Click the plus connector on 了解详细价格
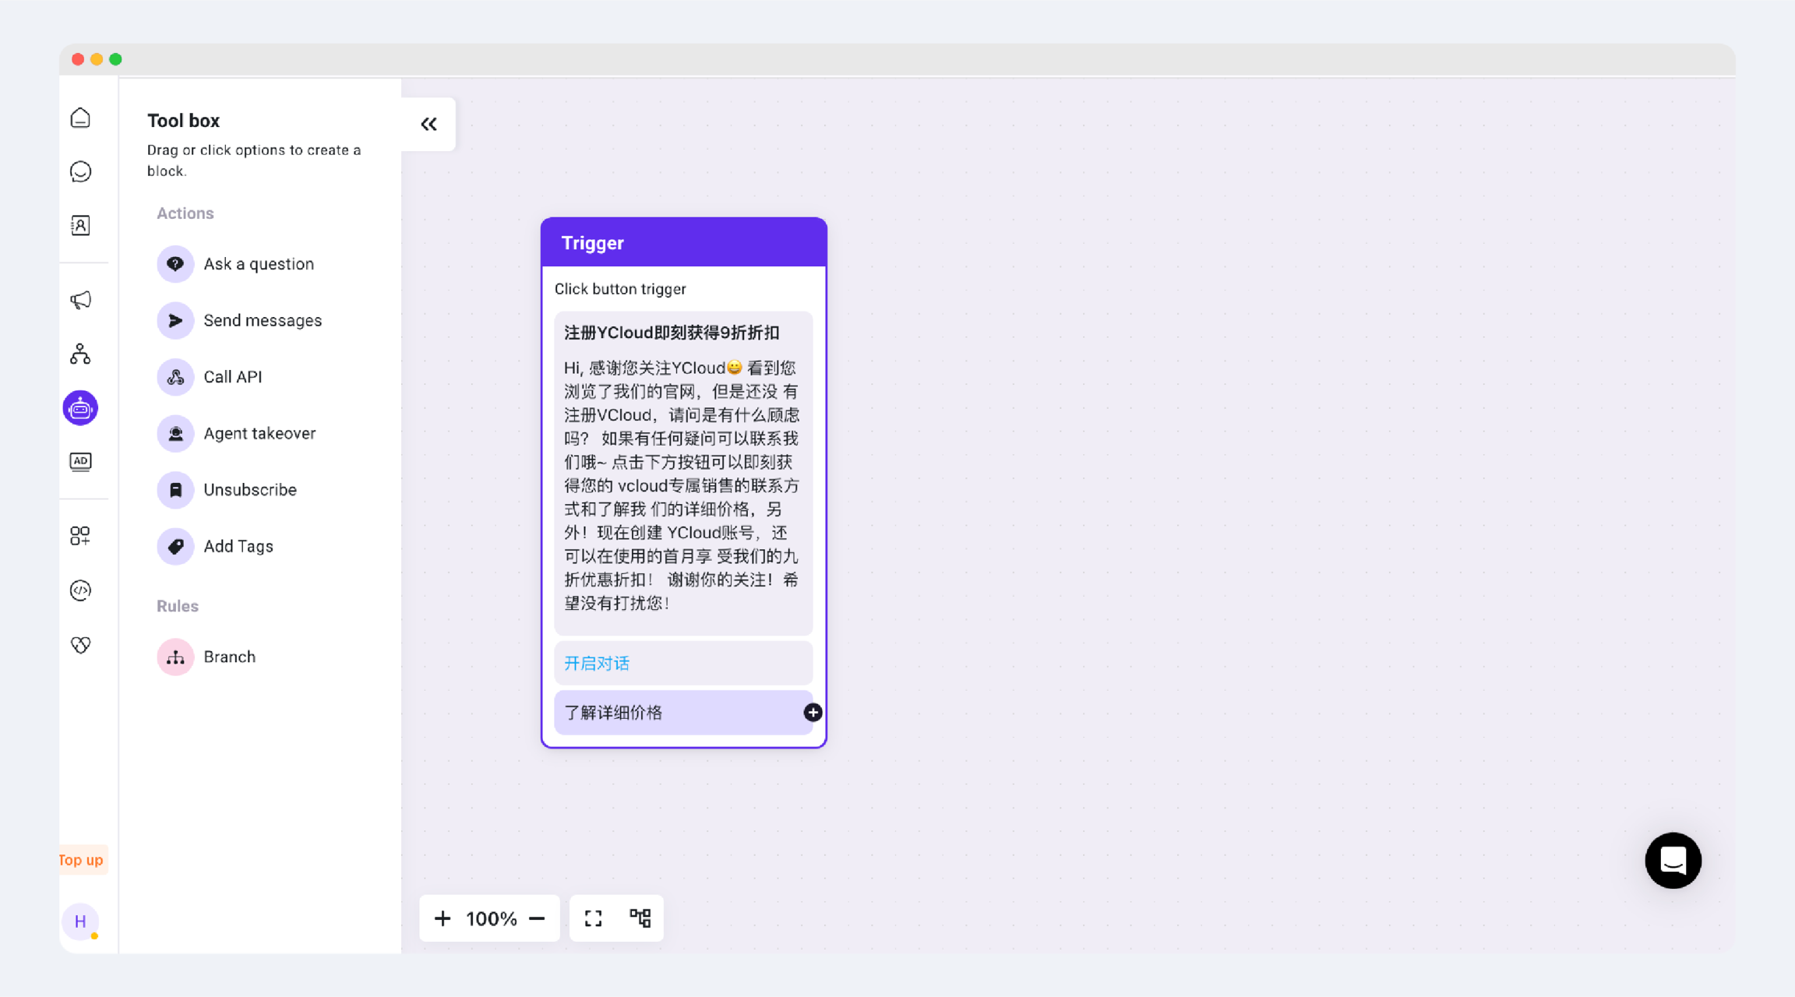 pyautogui.click(x=813, y=713)
